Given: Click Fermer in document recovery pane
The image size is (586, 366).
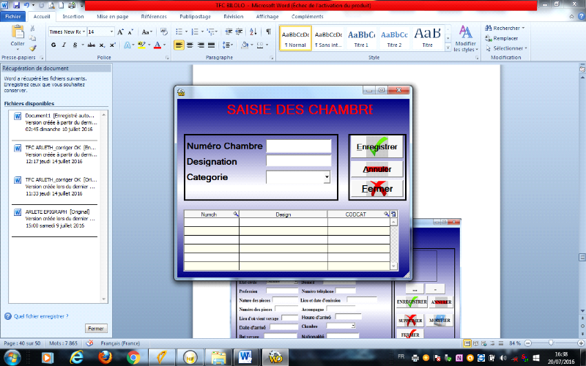Looking at the screenshot, I should tap(96, 329).
